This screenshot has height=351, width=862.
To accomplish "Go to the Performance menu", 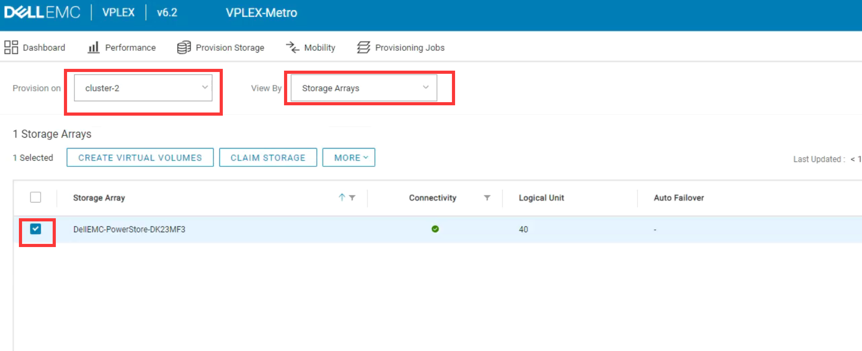I will (x=130, y=48).
